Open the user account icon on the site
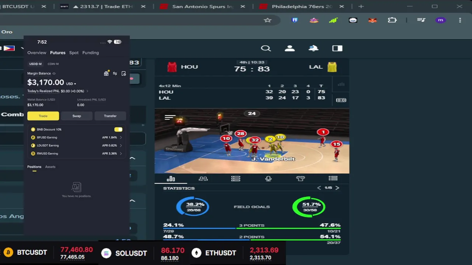Screen dimensions: 472x265 click(x=290, y=48)
